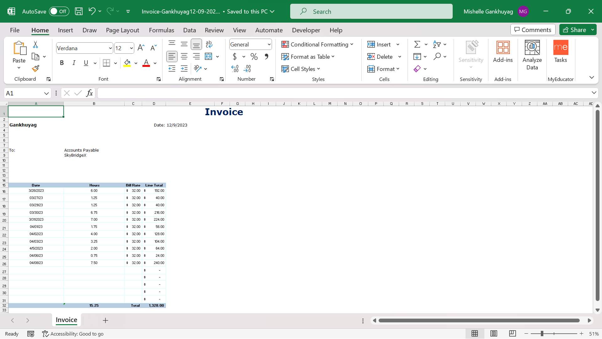
Task: Toggle Bold formatting
Action: [x=62, y=63]
